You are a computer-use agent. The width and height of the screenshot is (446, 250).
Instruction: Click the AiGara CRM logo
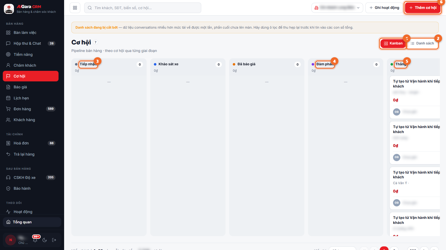point(9,9)
